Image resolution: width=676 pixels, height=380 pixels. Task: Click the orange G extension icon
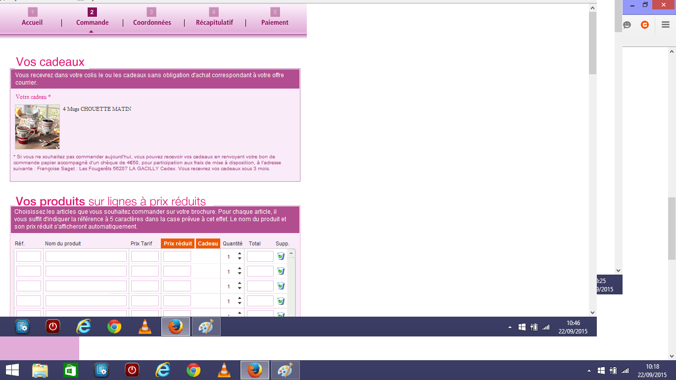(x=644, y=25)
